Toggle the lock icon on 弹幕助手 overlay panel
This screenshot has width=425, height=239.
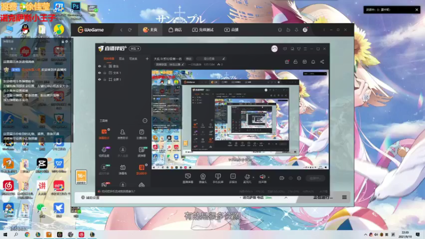tap(63, 41)
